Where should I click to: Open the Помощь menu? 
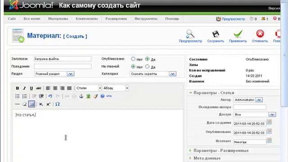[172, 19]
